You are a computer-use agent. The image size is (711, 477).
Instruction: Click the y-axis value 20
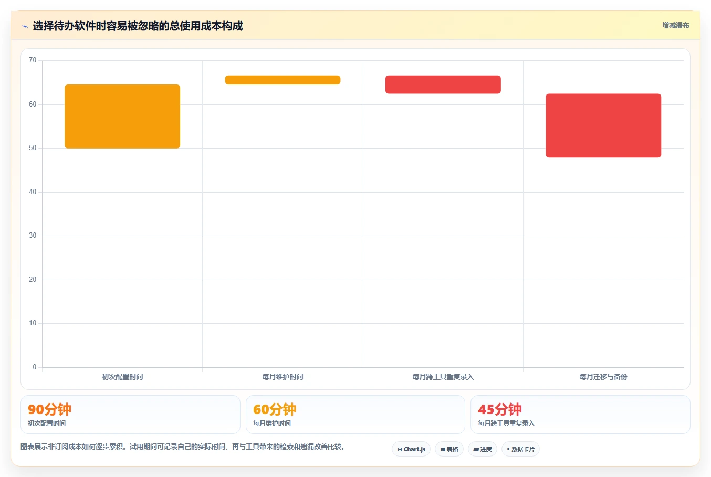coord(33,280)
